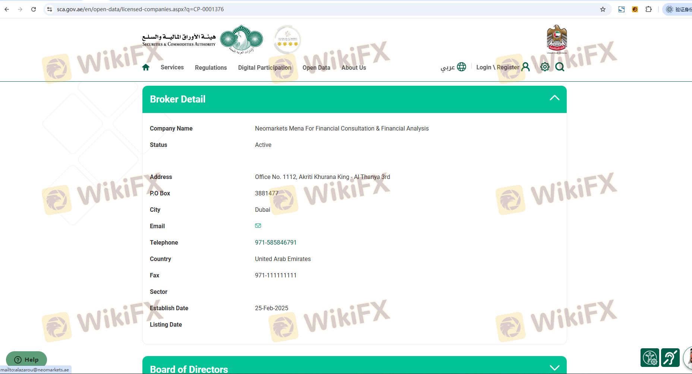Open the Services menu
692x374 pixels.
tap(172, 67)
